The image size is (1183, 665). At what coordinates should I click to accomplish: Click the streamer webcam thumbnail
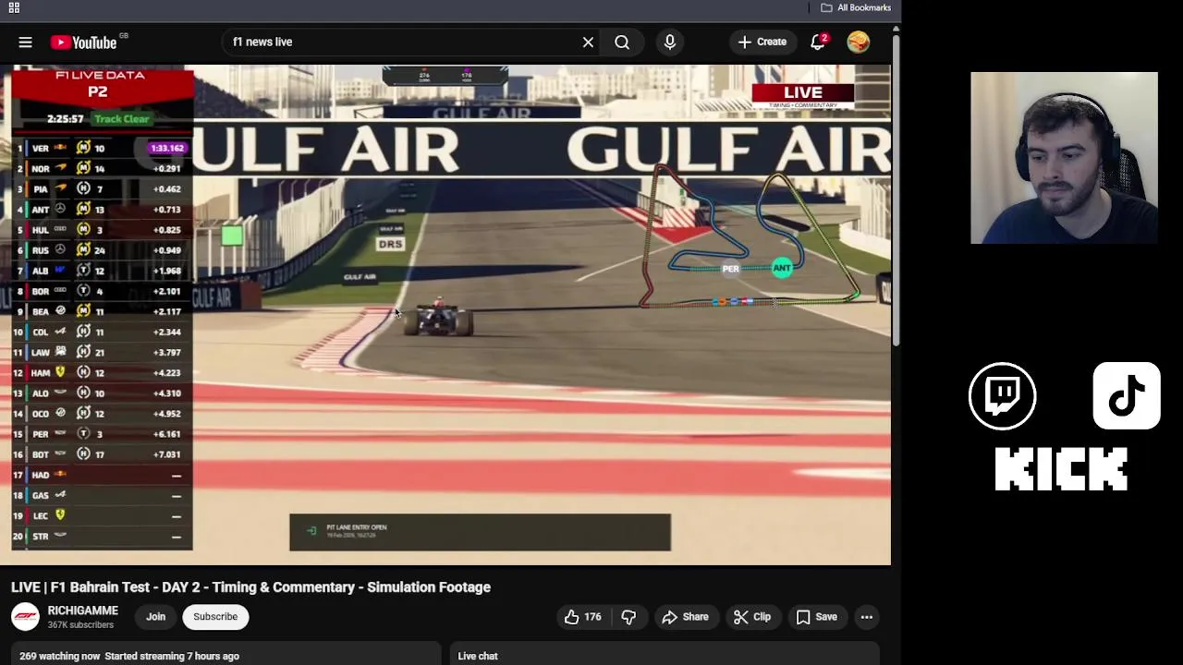[x=1064, y=158]
